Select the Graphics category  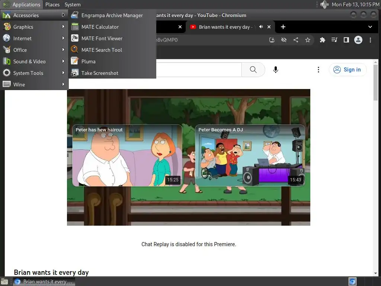34,27
